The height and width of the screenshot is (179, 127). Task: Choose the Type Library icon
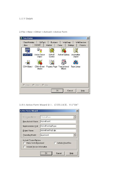click(x=76, y=62)
